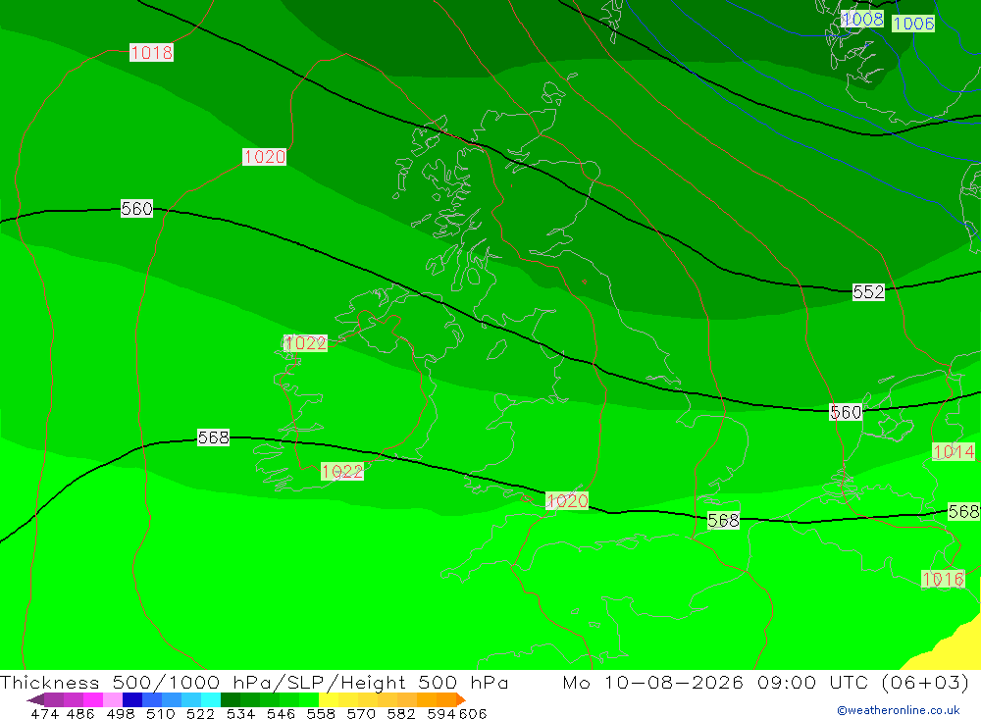Click the legend value '486'
The image size is (981, 719).
click(x=80, y=714)
